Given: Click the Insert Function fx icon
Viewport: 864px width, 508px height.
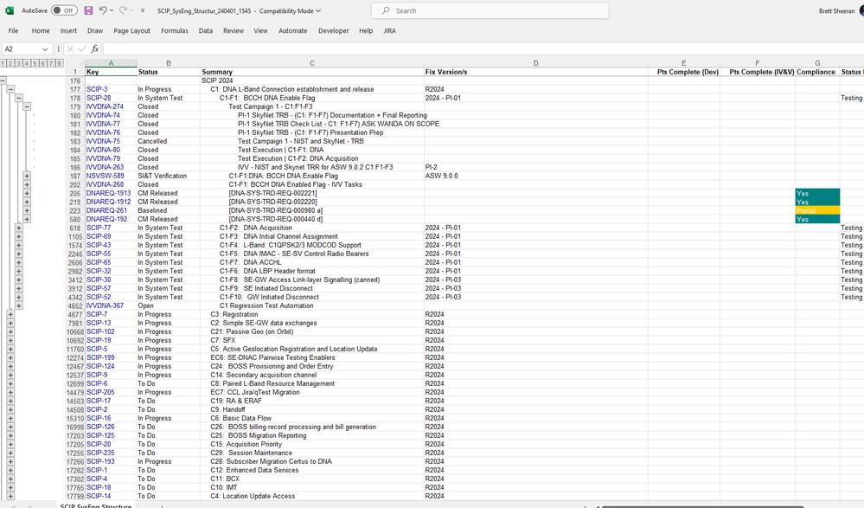Looking at the screenshot, I should click(95, 48).
